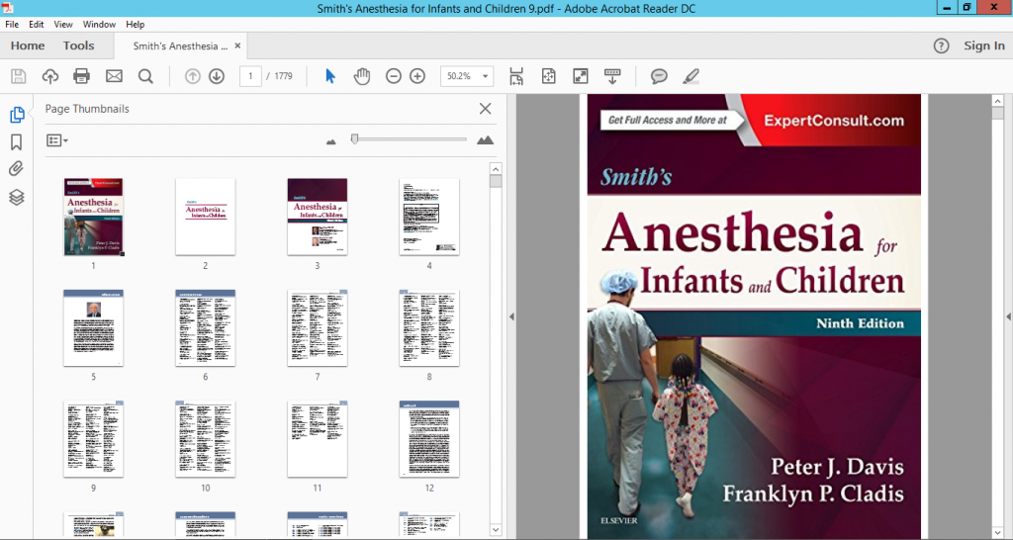Open the Window menu
The width and height of the screenshot is (1013, 540).
click(x=99, y=24)
